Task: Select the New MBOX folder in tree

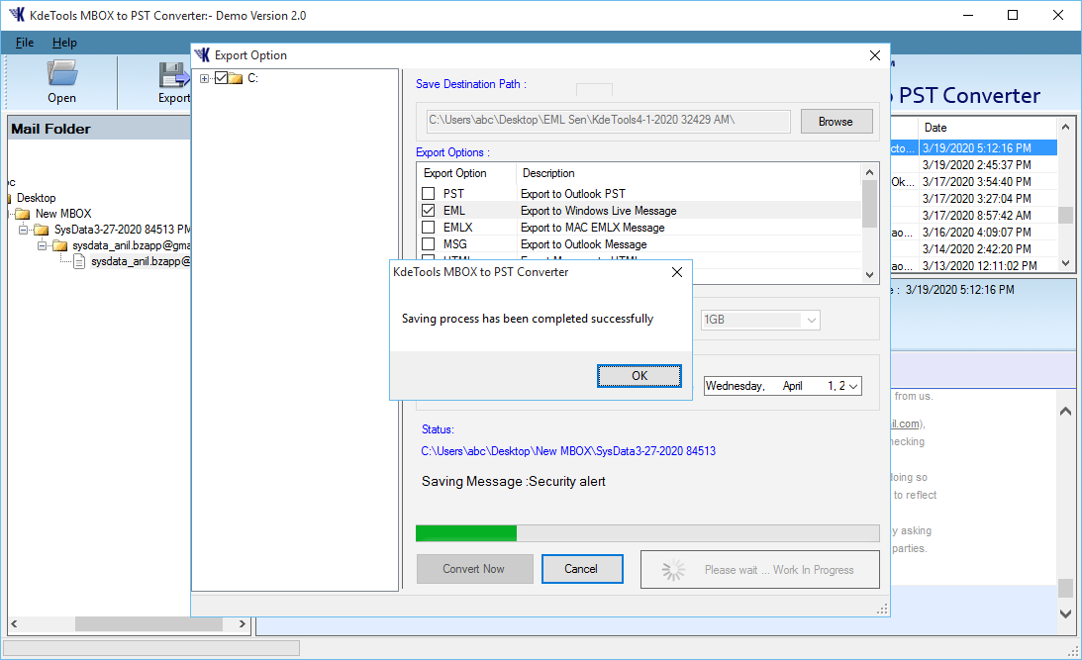Action: (63, 214)
